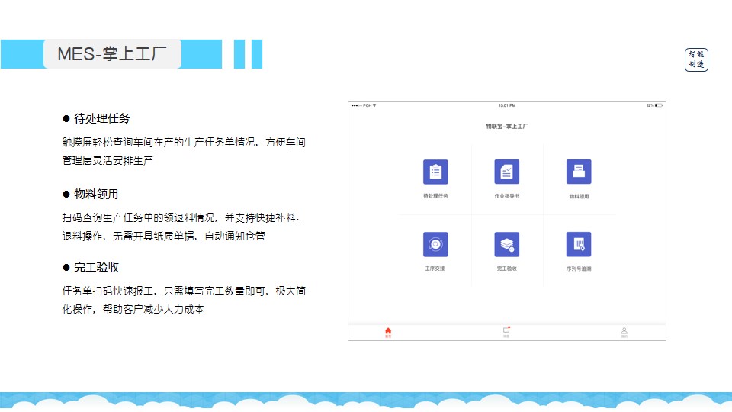Open the 序列号追溯 barcode icon
The width and height of the screenshot is (732, 412).
(579, 244)
